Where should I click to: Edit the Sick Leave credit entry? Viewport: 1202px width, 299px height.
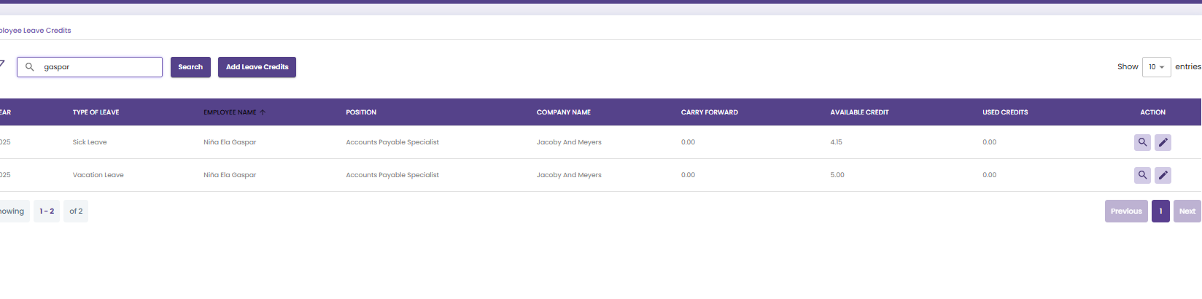tap(1163, 142)
